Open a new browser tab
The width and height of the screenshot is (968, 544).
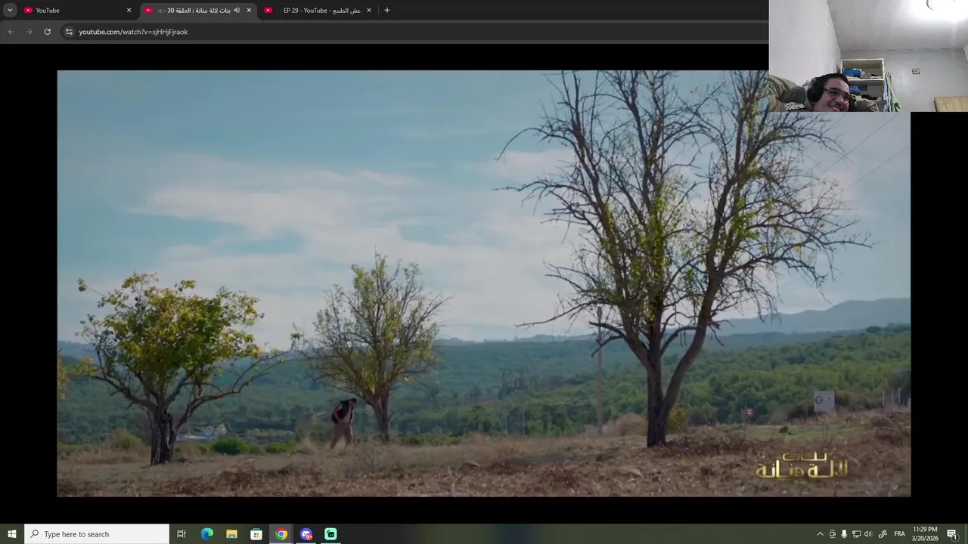click(387, 10)
